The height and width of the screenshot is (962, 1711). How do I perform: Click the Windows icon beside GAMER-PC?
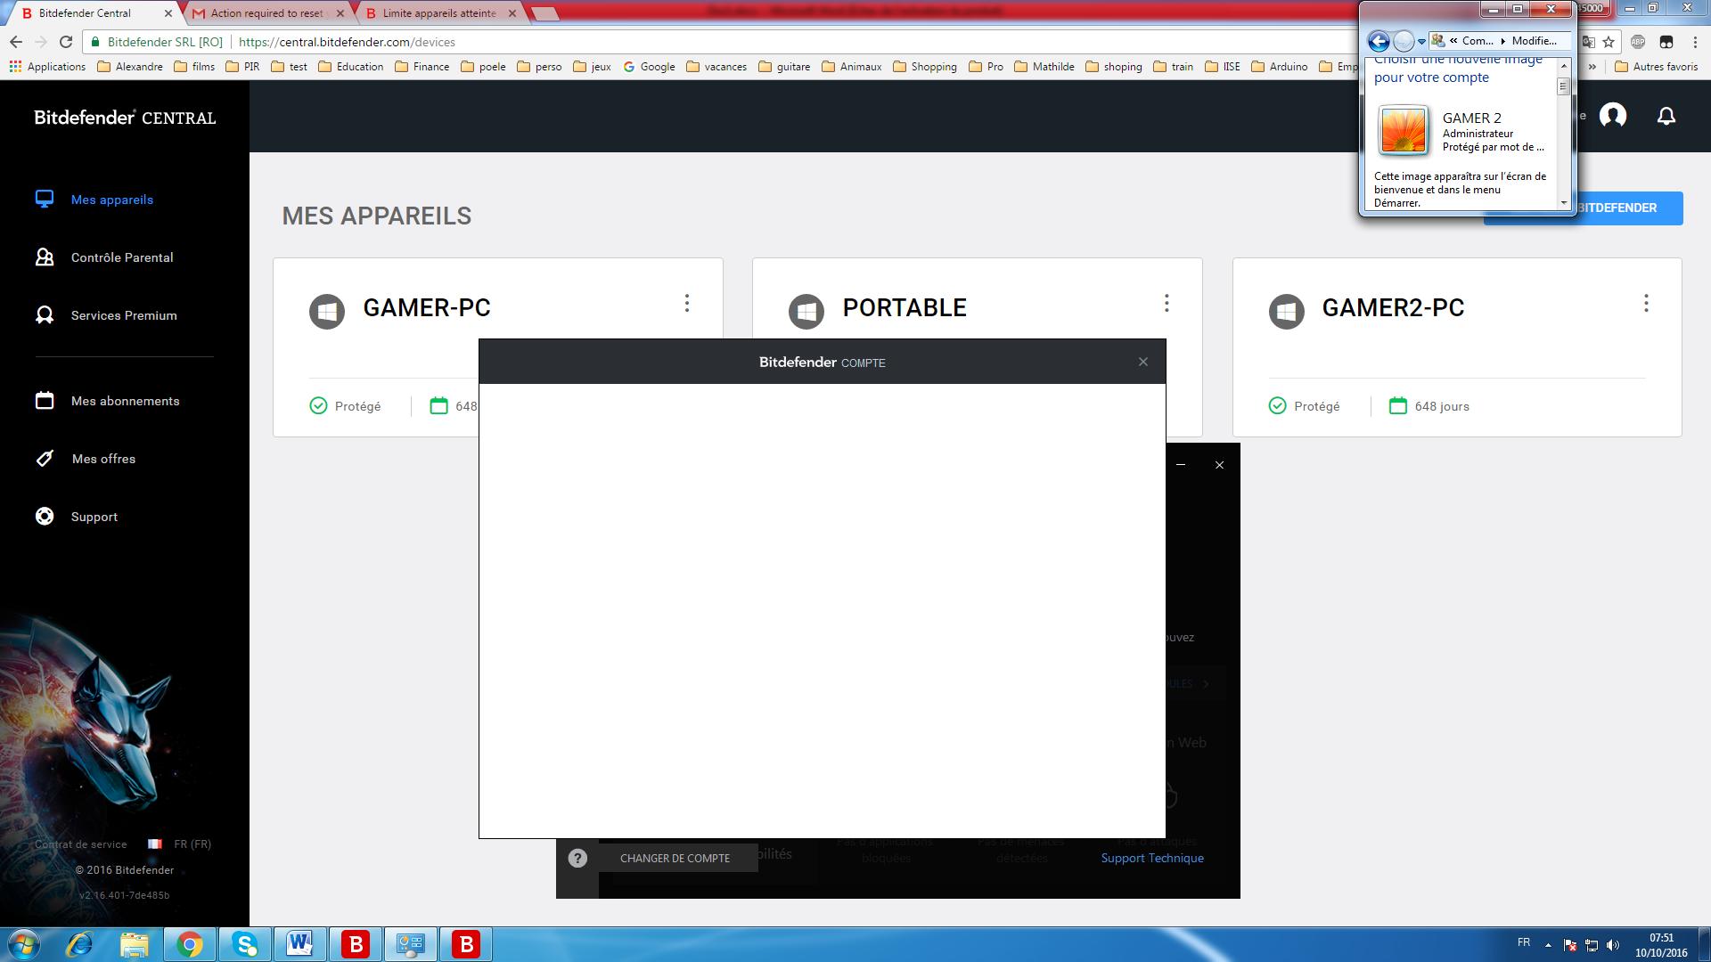[x=327, y=312]
